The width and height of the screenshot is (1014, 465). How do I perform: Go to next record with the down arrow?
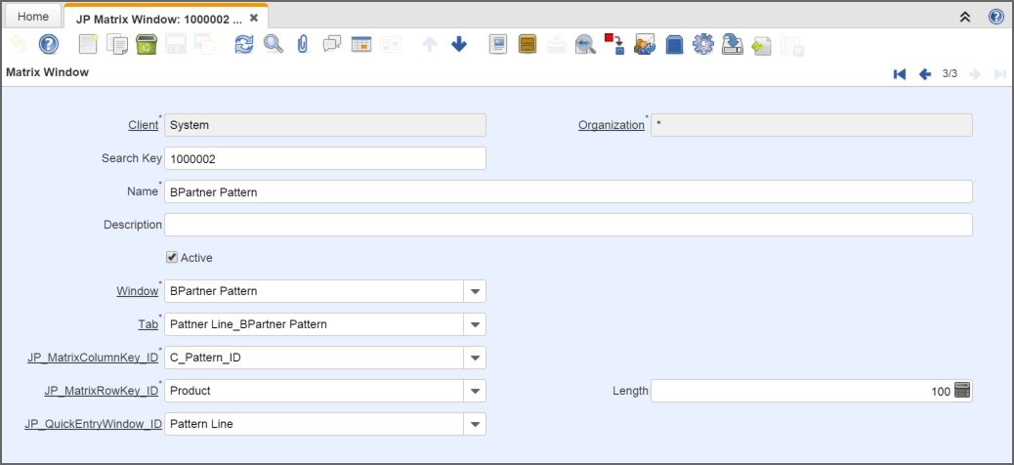coord(459,45)
